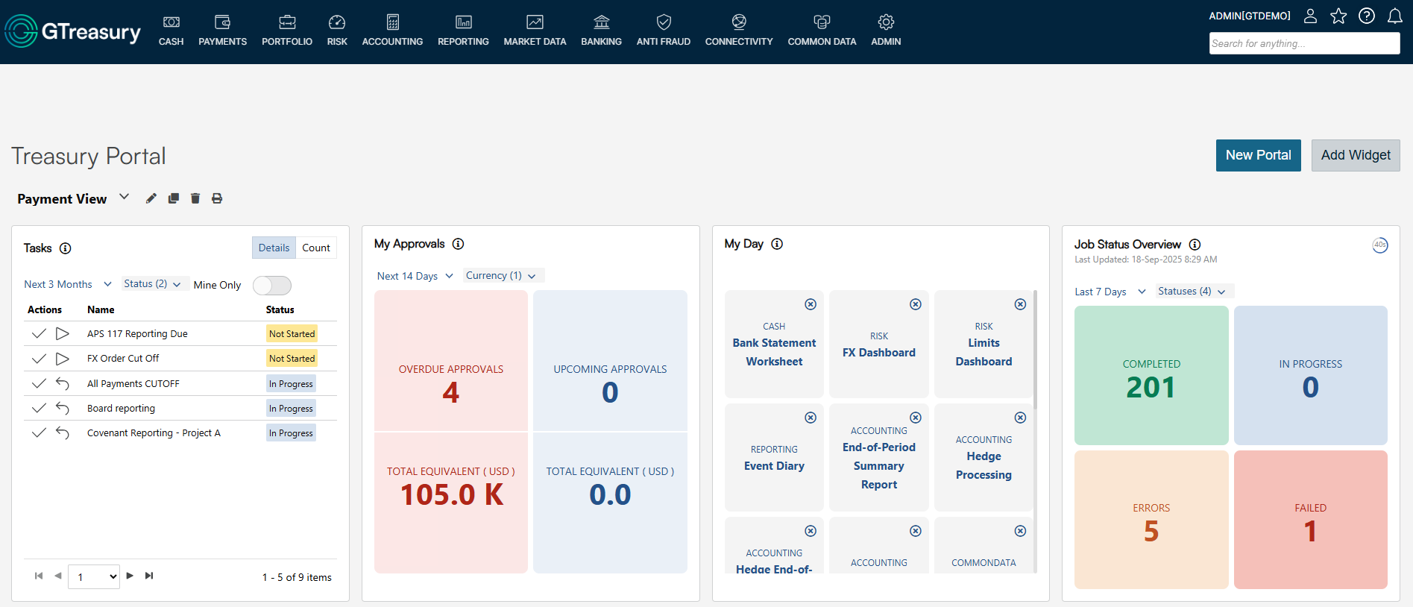
Task: Mark APS 117 Reporting Due as complete
Action: 39,334
